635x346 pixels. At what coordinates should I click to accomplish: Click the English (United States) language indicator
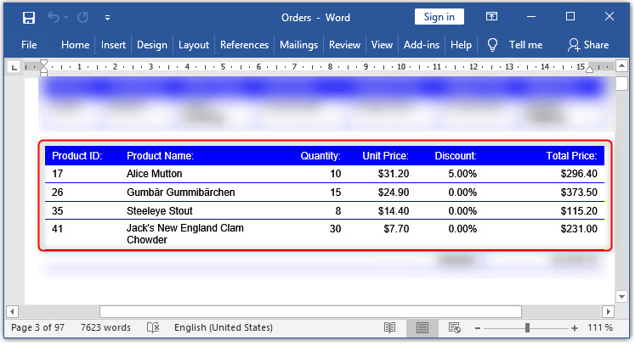(x=223, y=328)
